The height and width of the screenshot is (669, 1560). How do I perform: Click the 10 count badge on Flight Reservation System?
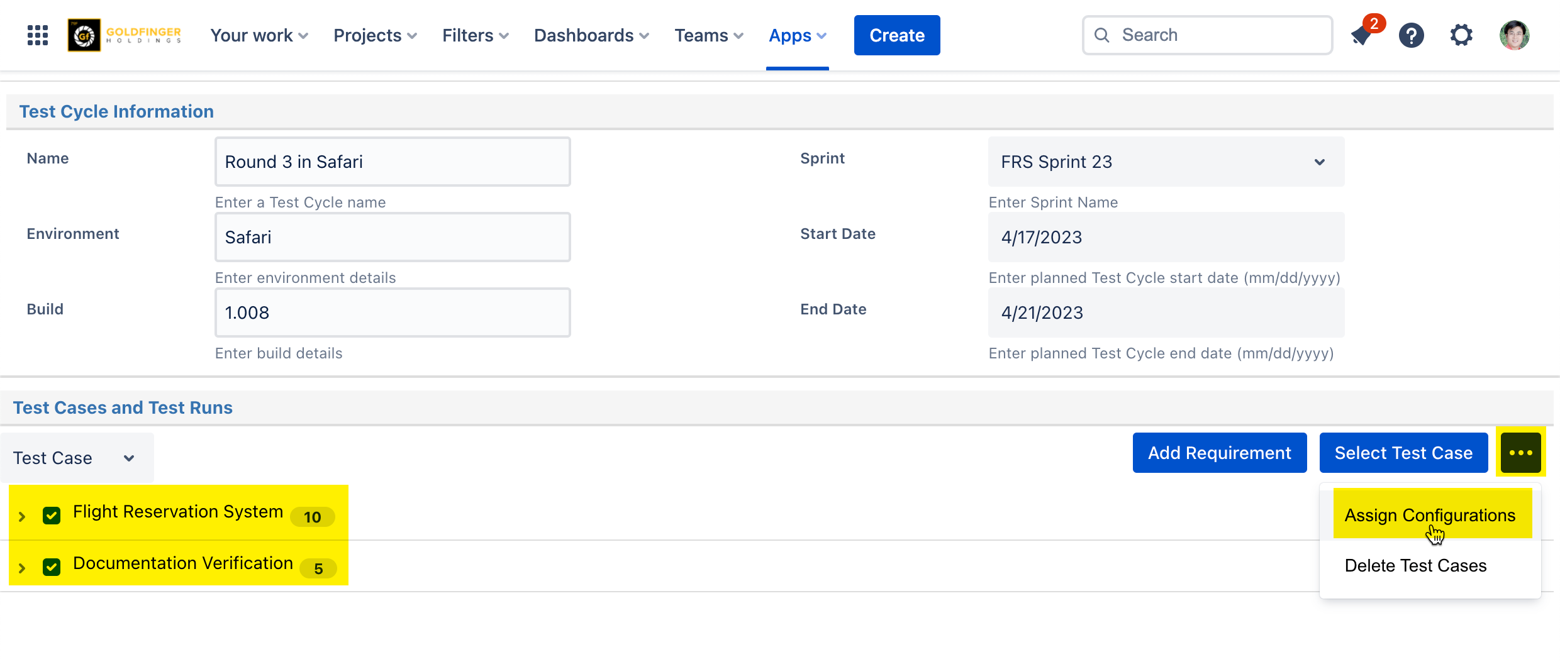[312, 517]
